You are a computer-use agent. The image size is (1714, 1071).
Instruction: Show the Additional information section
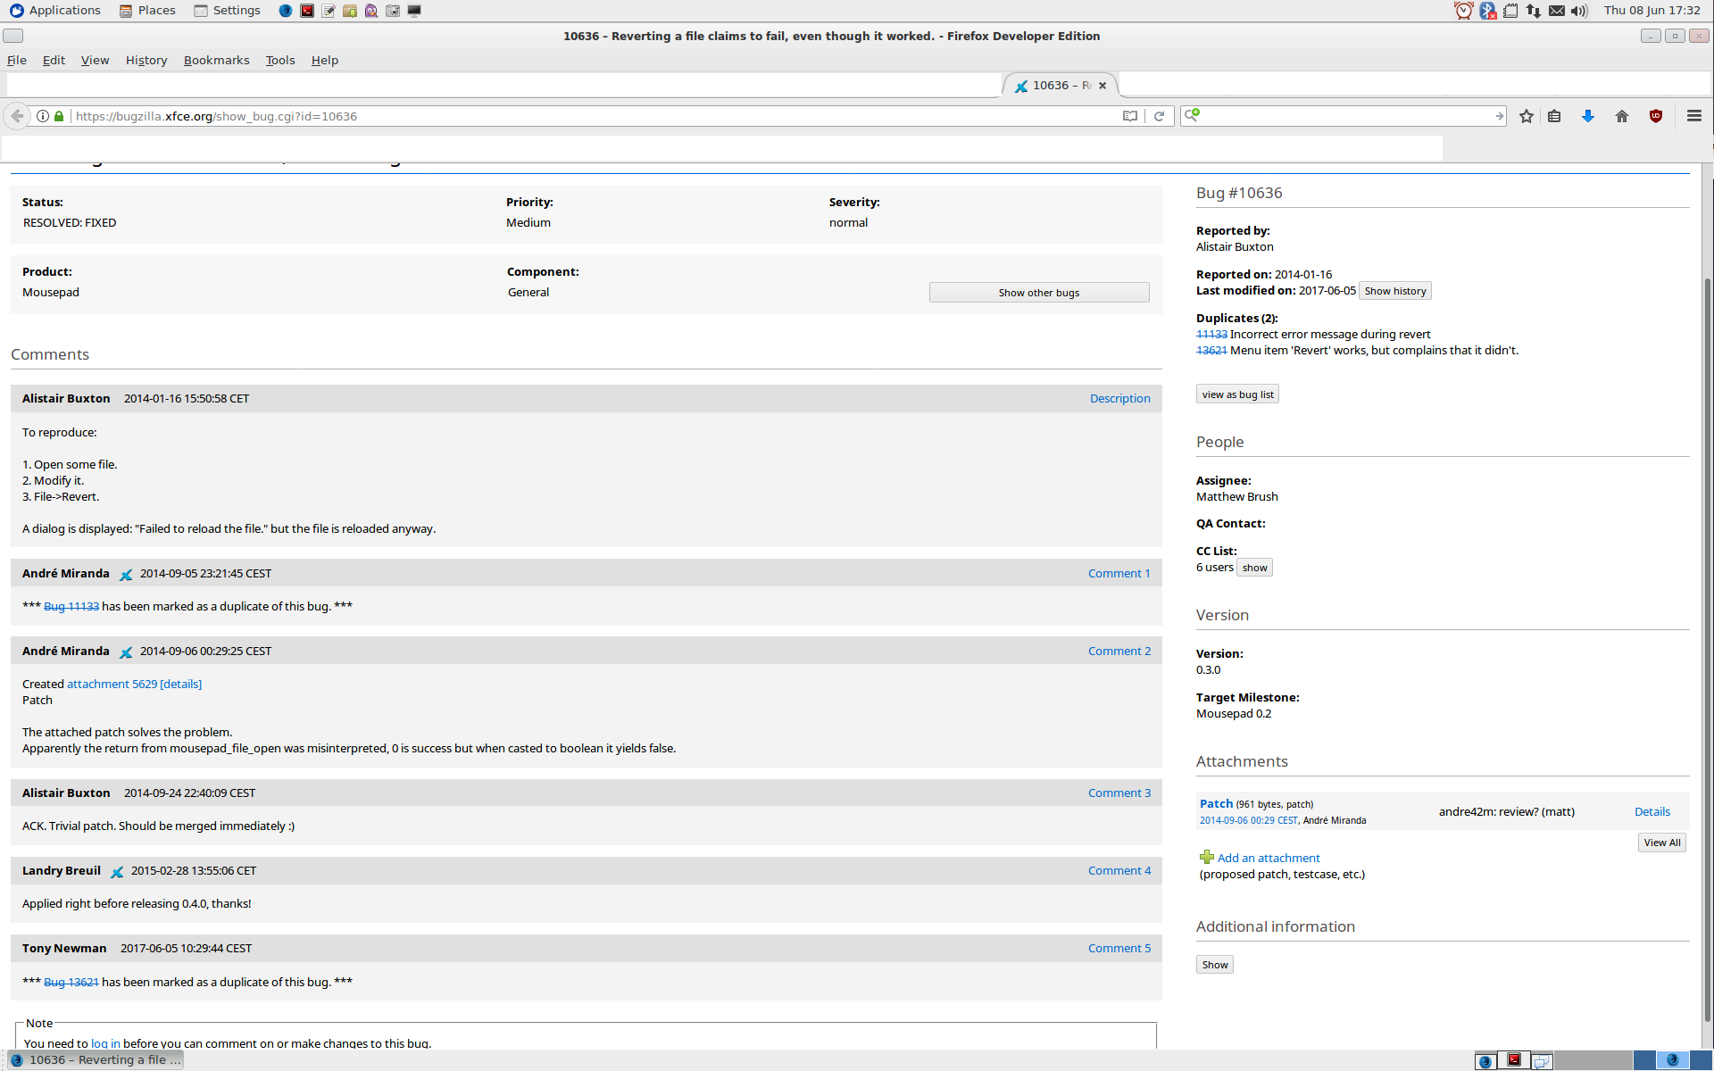[x=1214, y=965]
